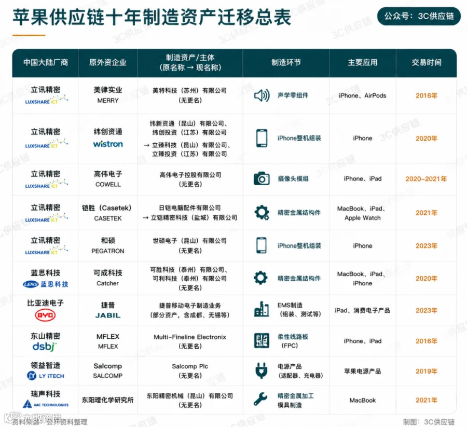Click the 原外资企业 column header
The width and height of the screenshot is (467, 427).
tap(108, 63)
